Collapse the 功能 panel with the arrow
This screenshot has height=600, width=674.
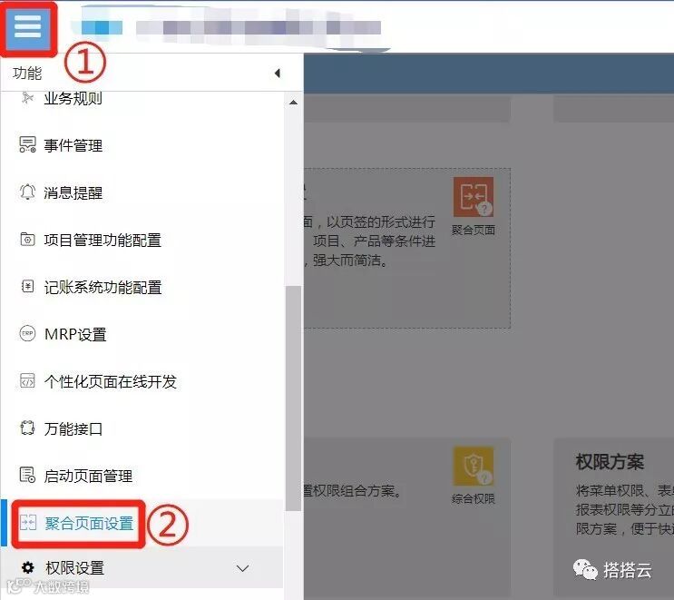click(278, 74)
